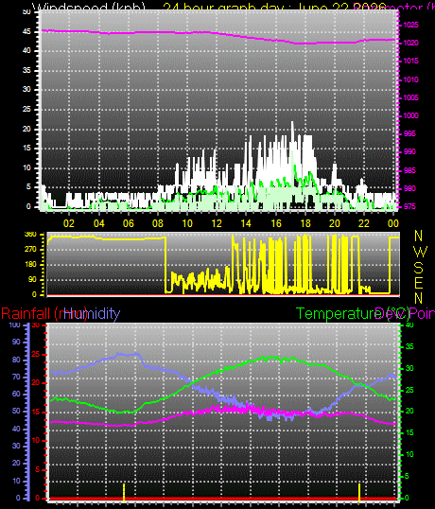Click the 1025 barometer axis value
This screenshot has width=435, height=509.
click(410, 25)
